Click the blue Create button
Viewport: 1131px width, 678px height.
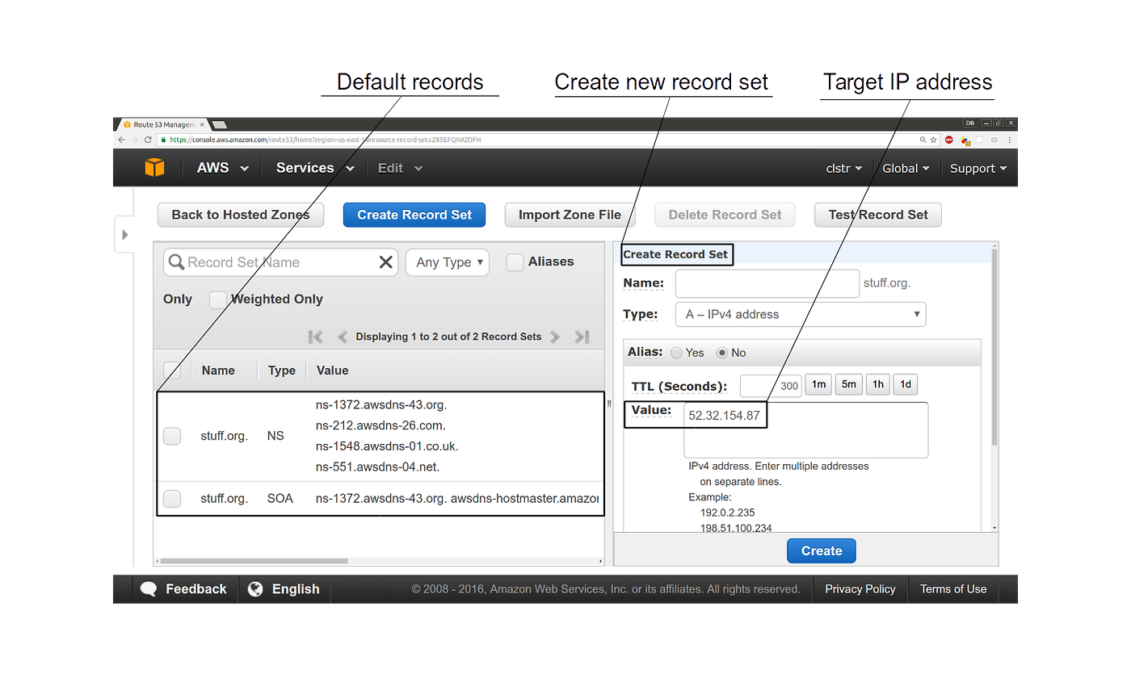821,550
